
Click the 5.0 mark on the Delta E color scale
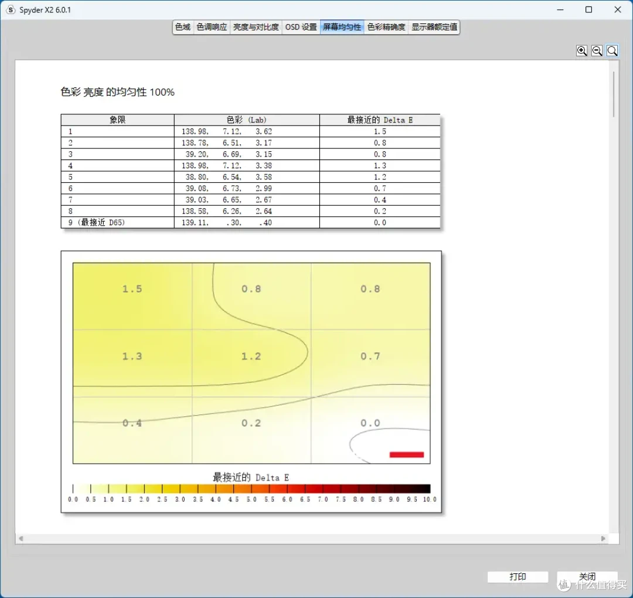coord(251,500)
